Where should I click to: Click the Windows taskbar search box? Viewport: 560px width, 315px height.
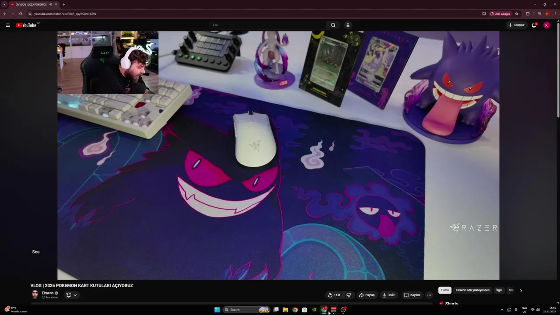coord(246,310)
